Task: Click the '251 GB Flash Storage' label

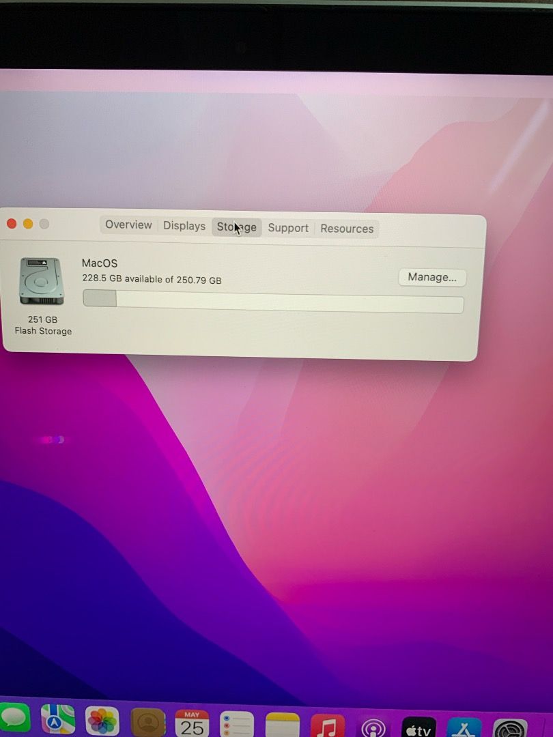Action: 43,326
